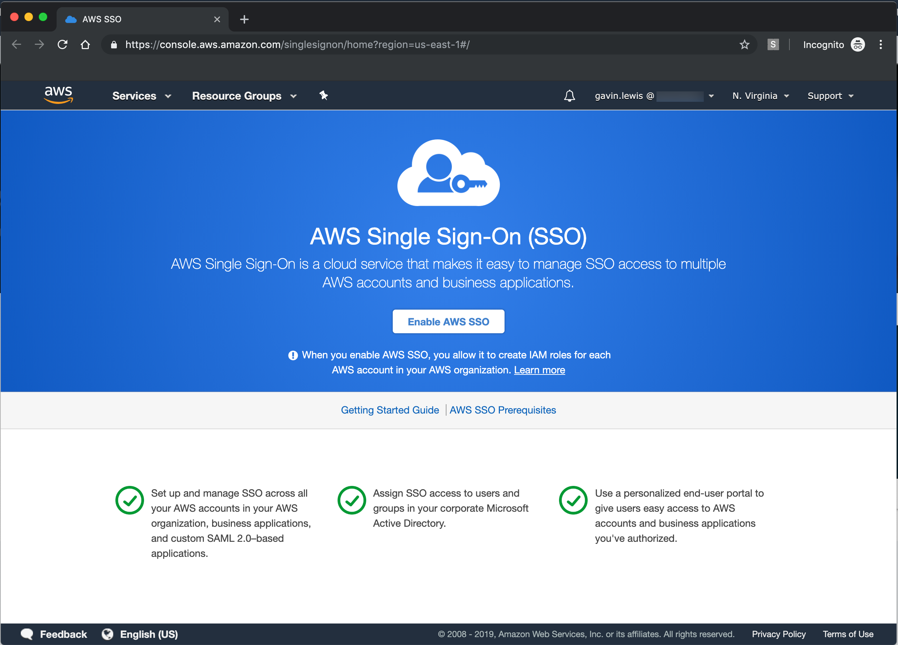
Task: Click the Amazon copyright notice text
Action: (x=586, y=634)
